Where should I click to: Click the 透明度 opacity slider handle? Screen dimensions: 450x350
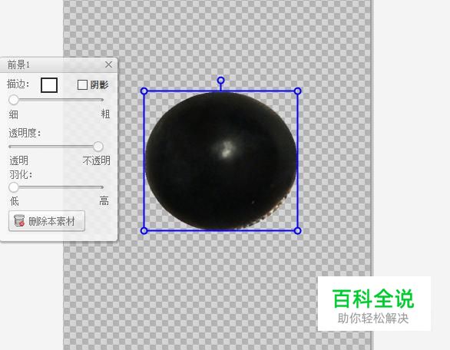(98, 147)
